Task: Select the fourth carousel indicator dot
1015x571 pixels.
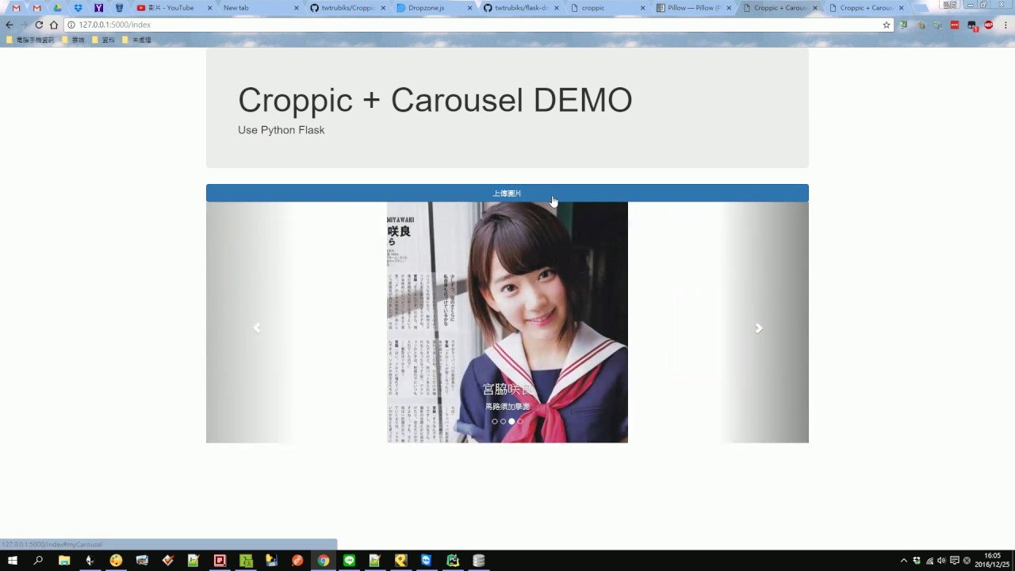Action: coord(520,421)
